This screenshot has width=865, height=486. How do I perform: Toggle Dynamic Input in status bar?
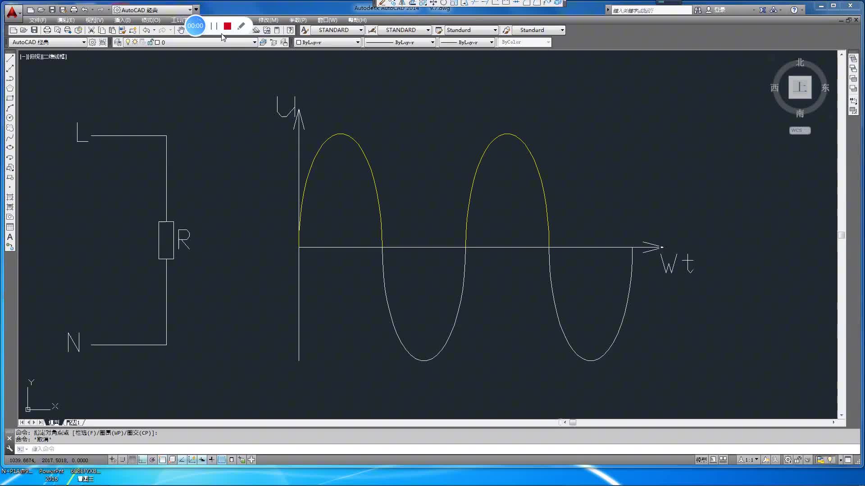click(x=202, y=460)
